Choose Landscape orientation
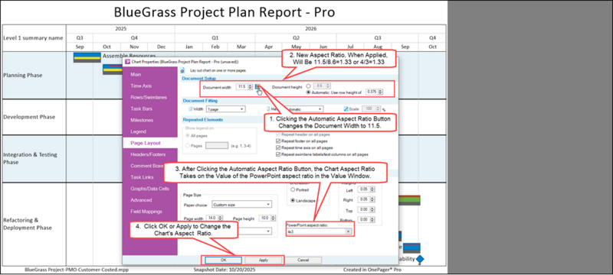Viewport: 613px width, 275px height. (x=293, y=200)
